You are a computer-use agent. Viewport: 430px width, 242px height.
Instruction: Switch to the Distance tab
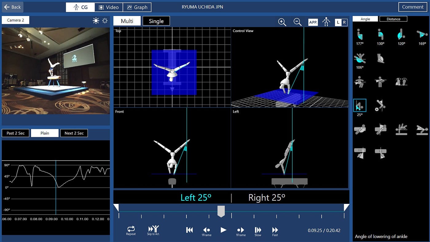coord(393,19)
